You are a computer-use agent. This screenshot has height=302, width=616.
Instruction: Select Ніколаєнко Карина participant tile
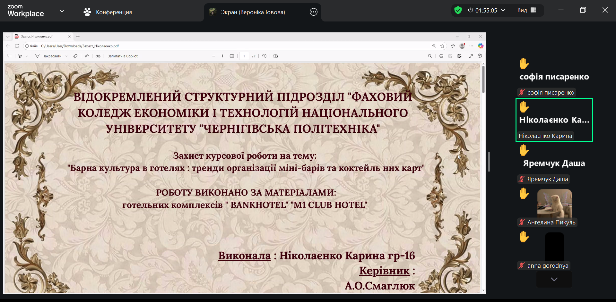coord(554,120)
